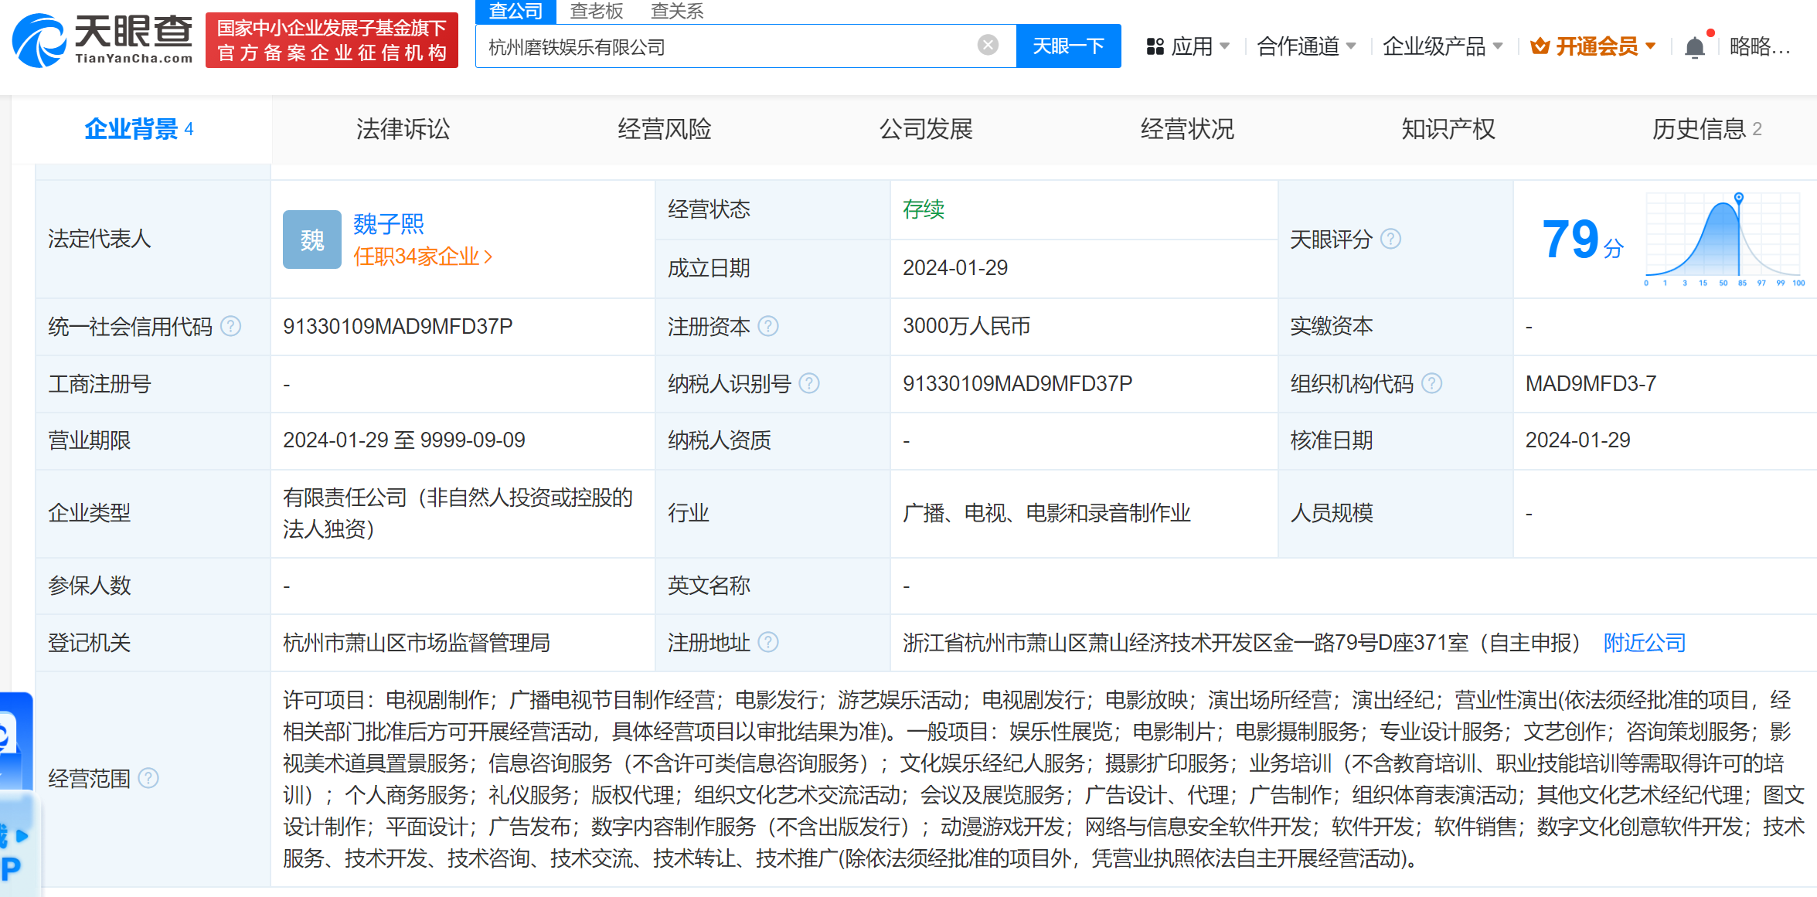Click the TianYanCha logo
The height and width of the screenshot is (897, 1817).
[x=103, y=40]
